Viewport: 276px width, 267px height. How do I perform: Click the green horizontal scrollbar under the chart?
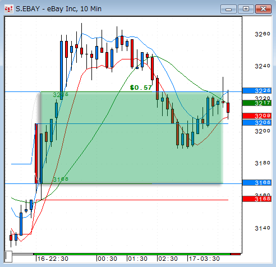coord(132,254)
